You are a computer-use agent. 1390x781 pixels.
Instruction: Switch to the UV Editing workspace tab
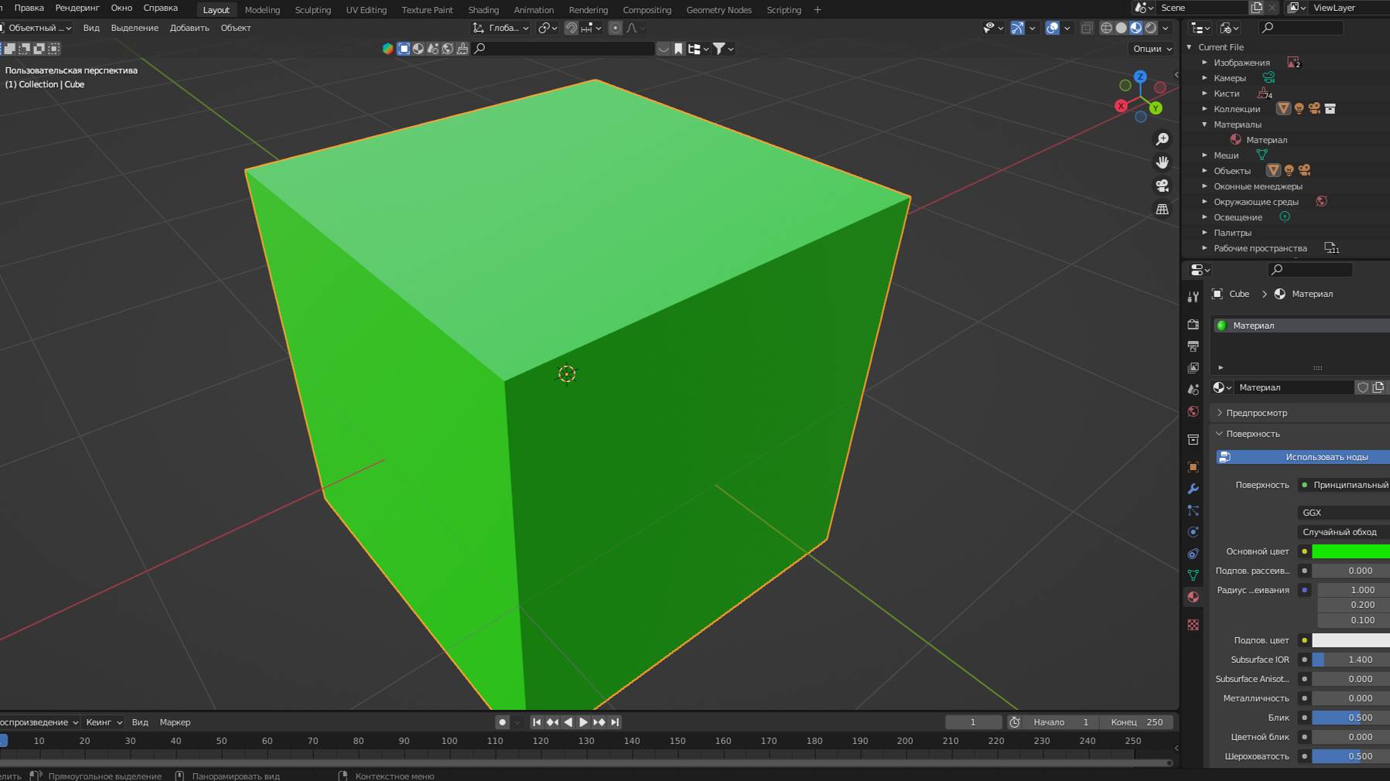[366, 10]
